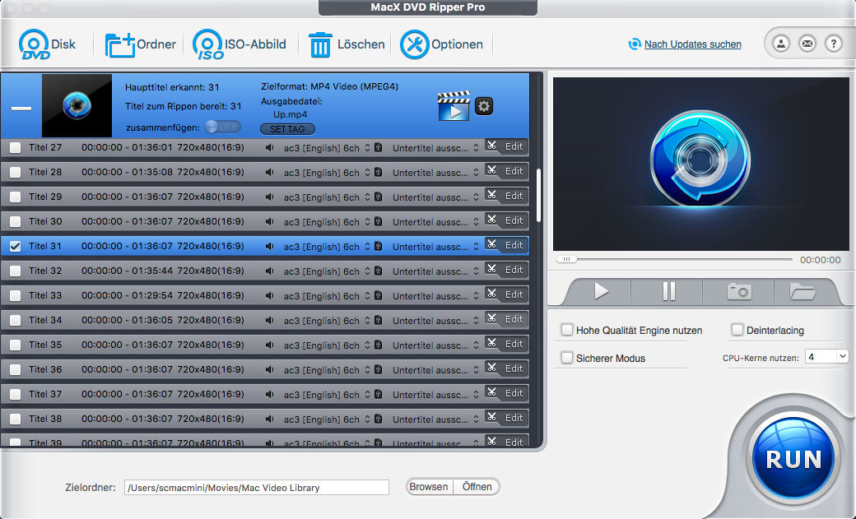The width and height of the screenshot is (856, 519).
Task: Open the Optionen settings
Action: (x=415, y=44)
